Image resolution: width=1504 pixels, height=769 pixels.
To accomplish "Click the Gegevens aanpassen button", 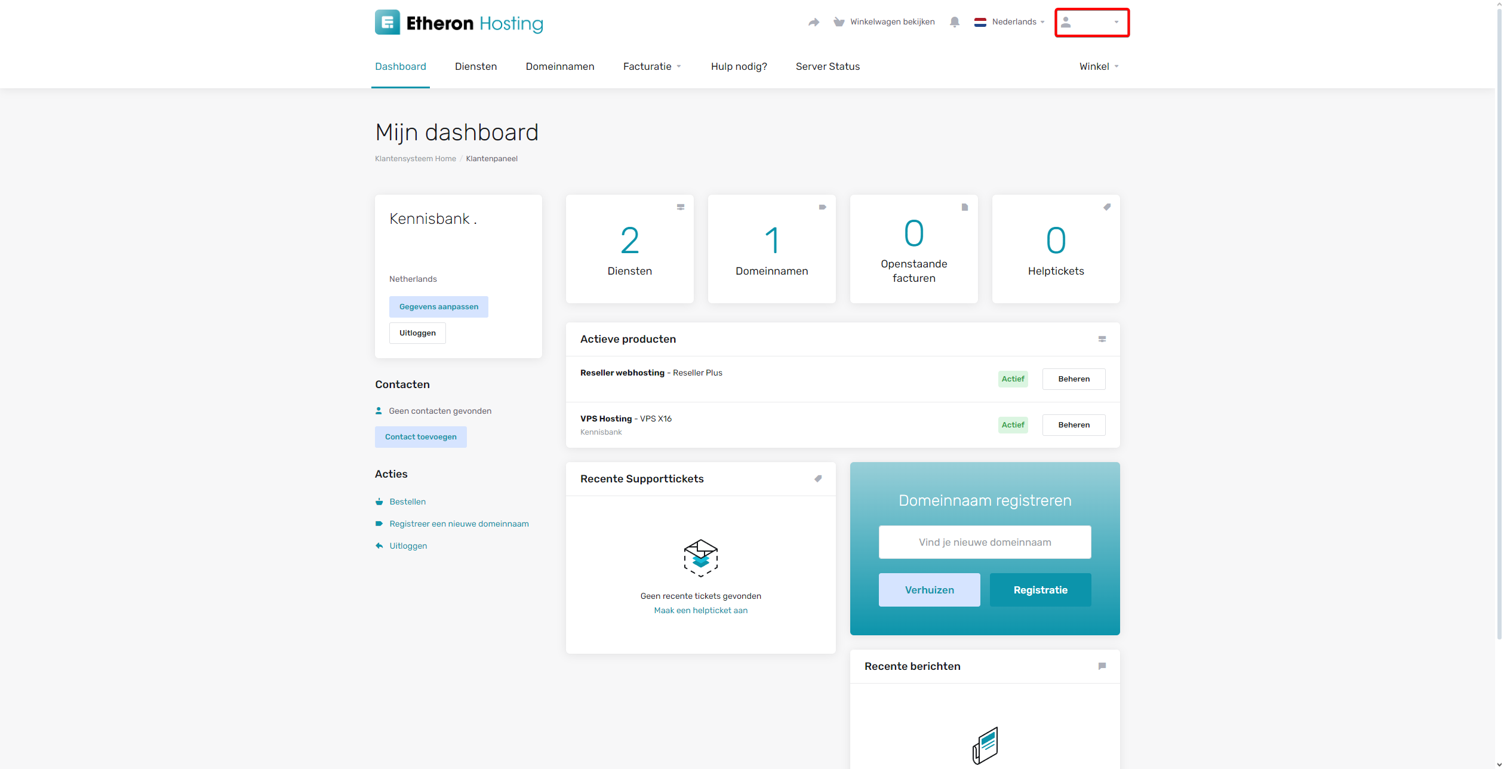I will pos(438,307).
